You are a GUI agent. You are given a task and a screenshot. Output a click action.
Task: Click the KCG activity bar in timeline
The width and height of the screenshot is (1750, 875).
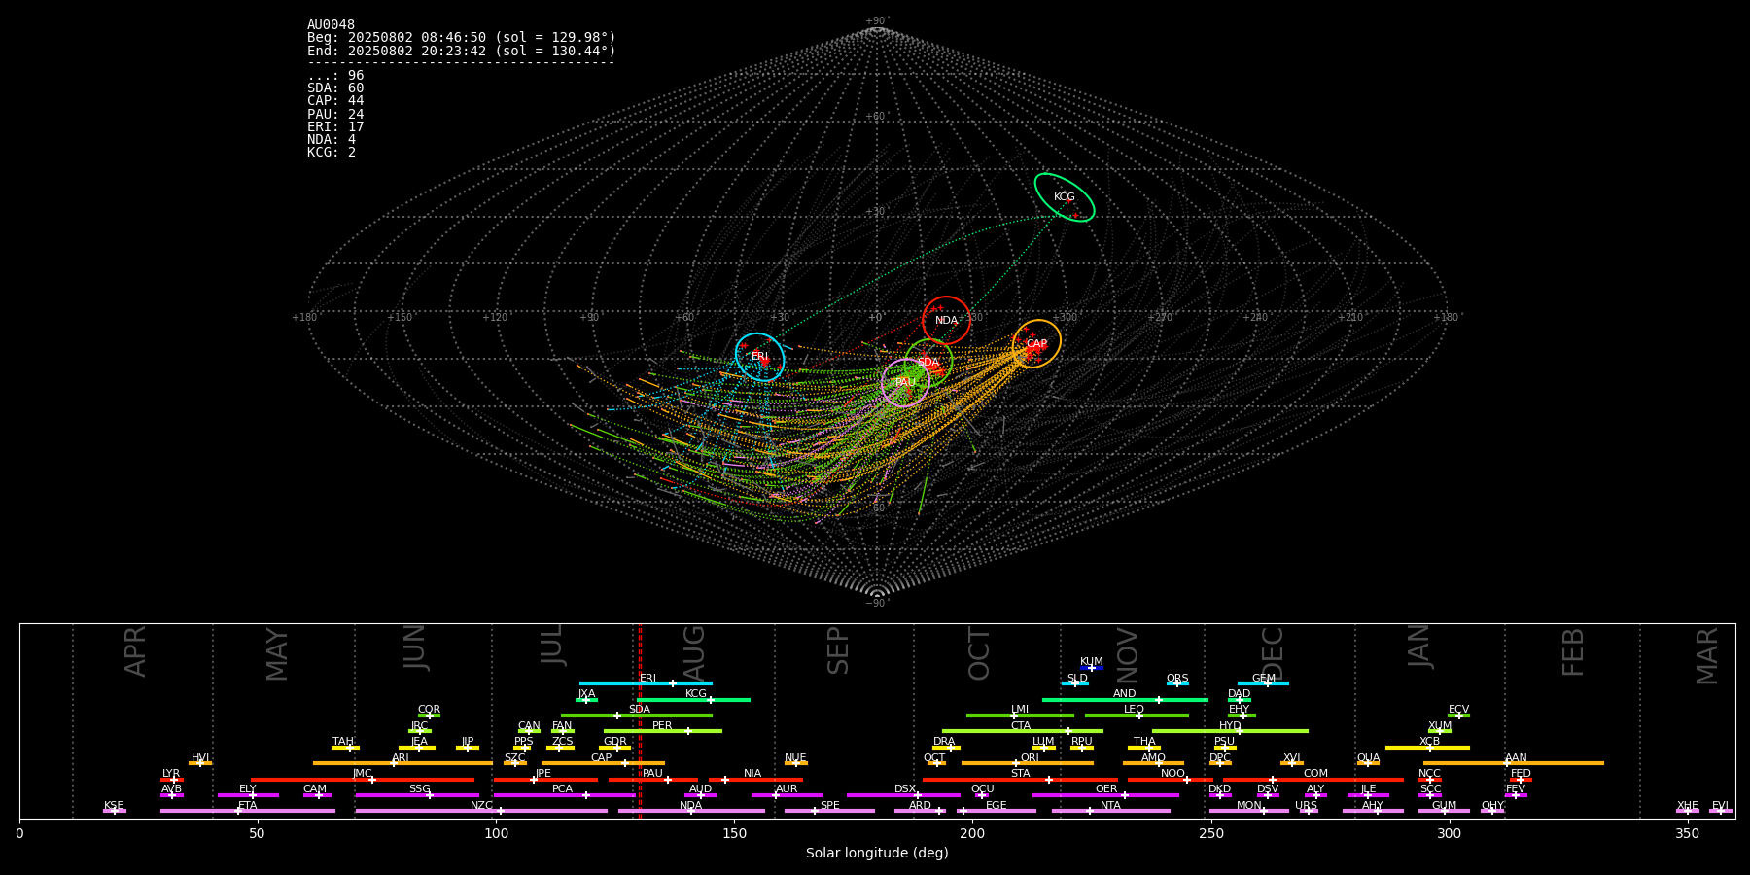pos(693,699)
